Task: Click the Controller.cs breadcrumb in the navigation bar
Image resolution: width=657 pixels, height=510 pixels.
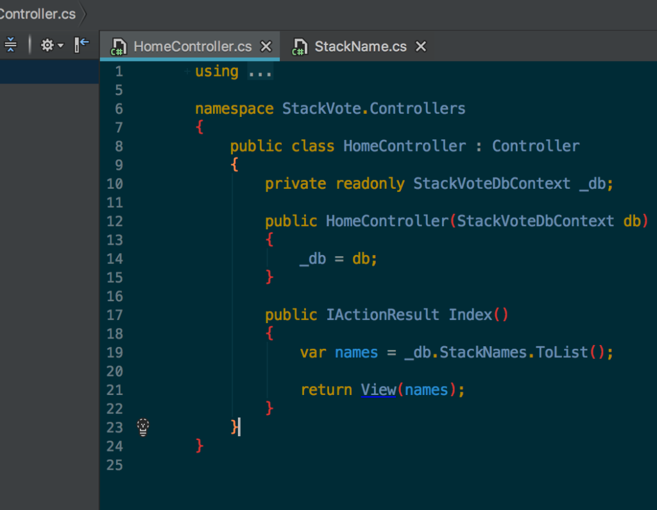Action: (x=37, y=13)
